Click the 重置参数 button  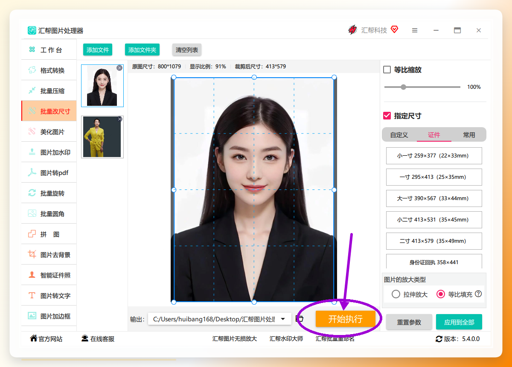pyautogui.click(x=409, y=322)
